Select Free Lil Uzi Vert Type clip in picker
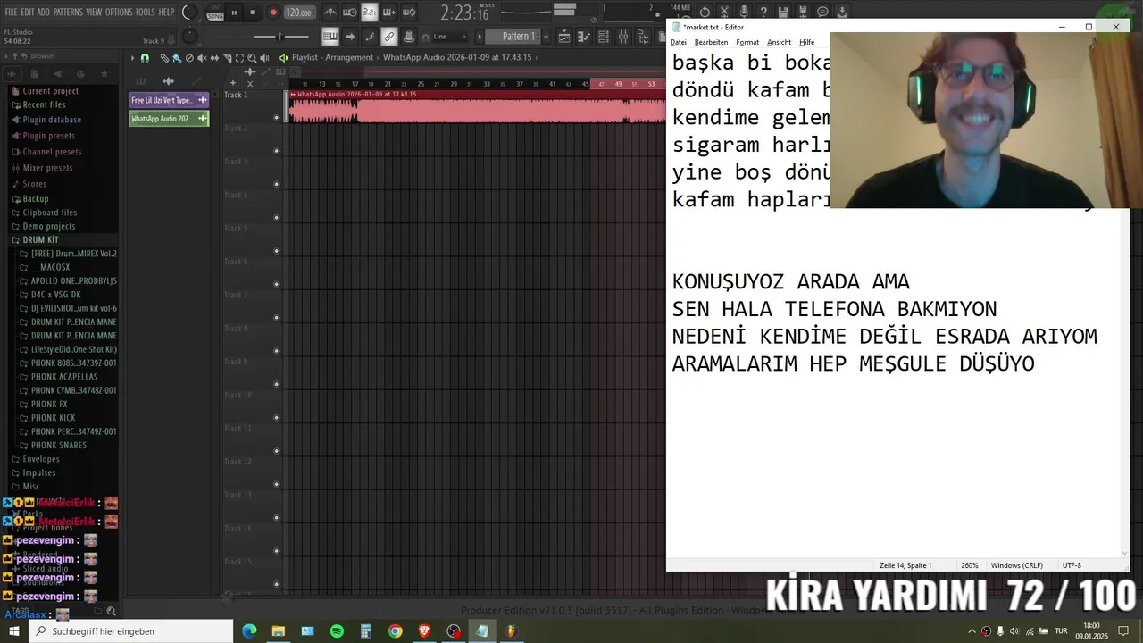Viewport: 1143px width, 643px height. click(x=169, y=100)
